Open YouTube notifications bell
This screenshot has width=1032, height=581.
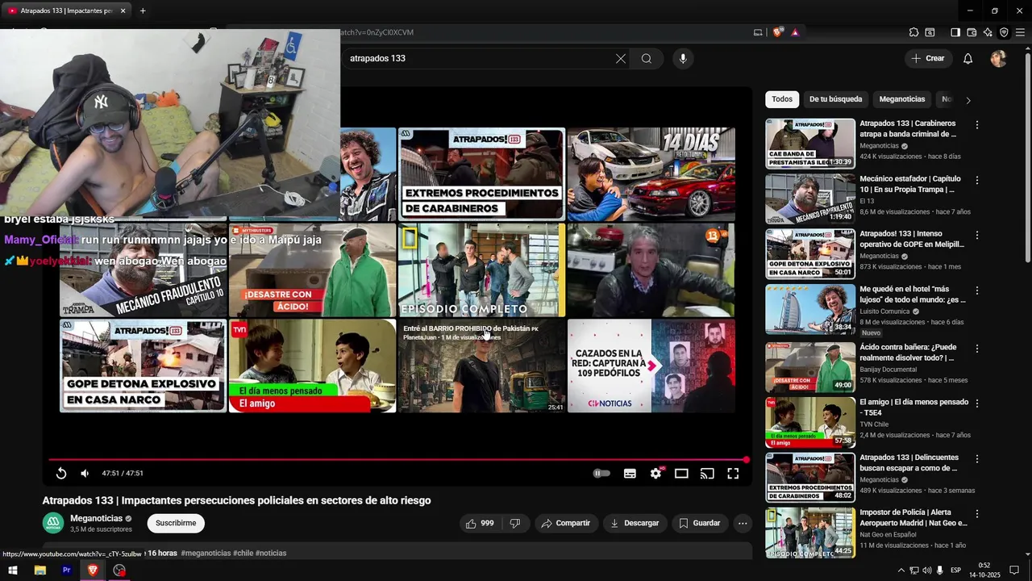pyautogui.click(x=968, y=58)
